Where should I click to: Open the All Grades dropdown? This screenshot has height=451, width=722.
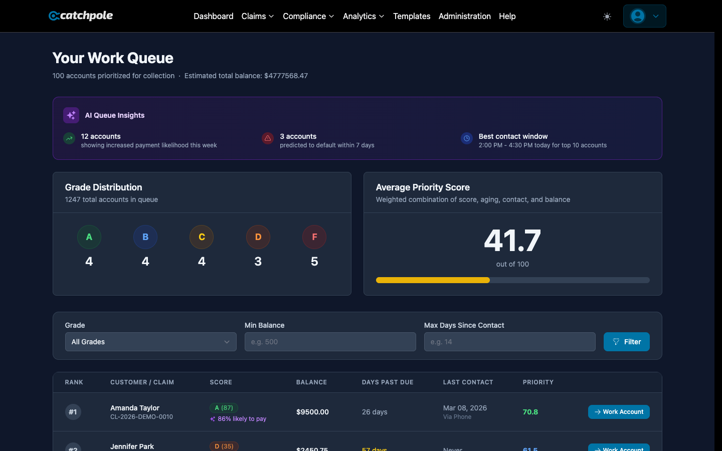pyautogui.click(x=150, y=342)
